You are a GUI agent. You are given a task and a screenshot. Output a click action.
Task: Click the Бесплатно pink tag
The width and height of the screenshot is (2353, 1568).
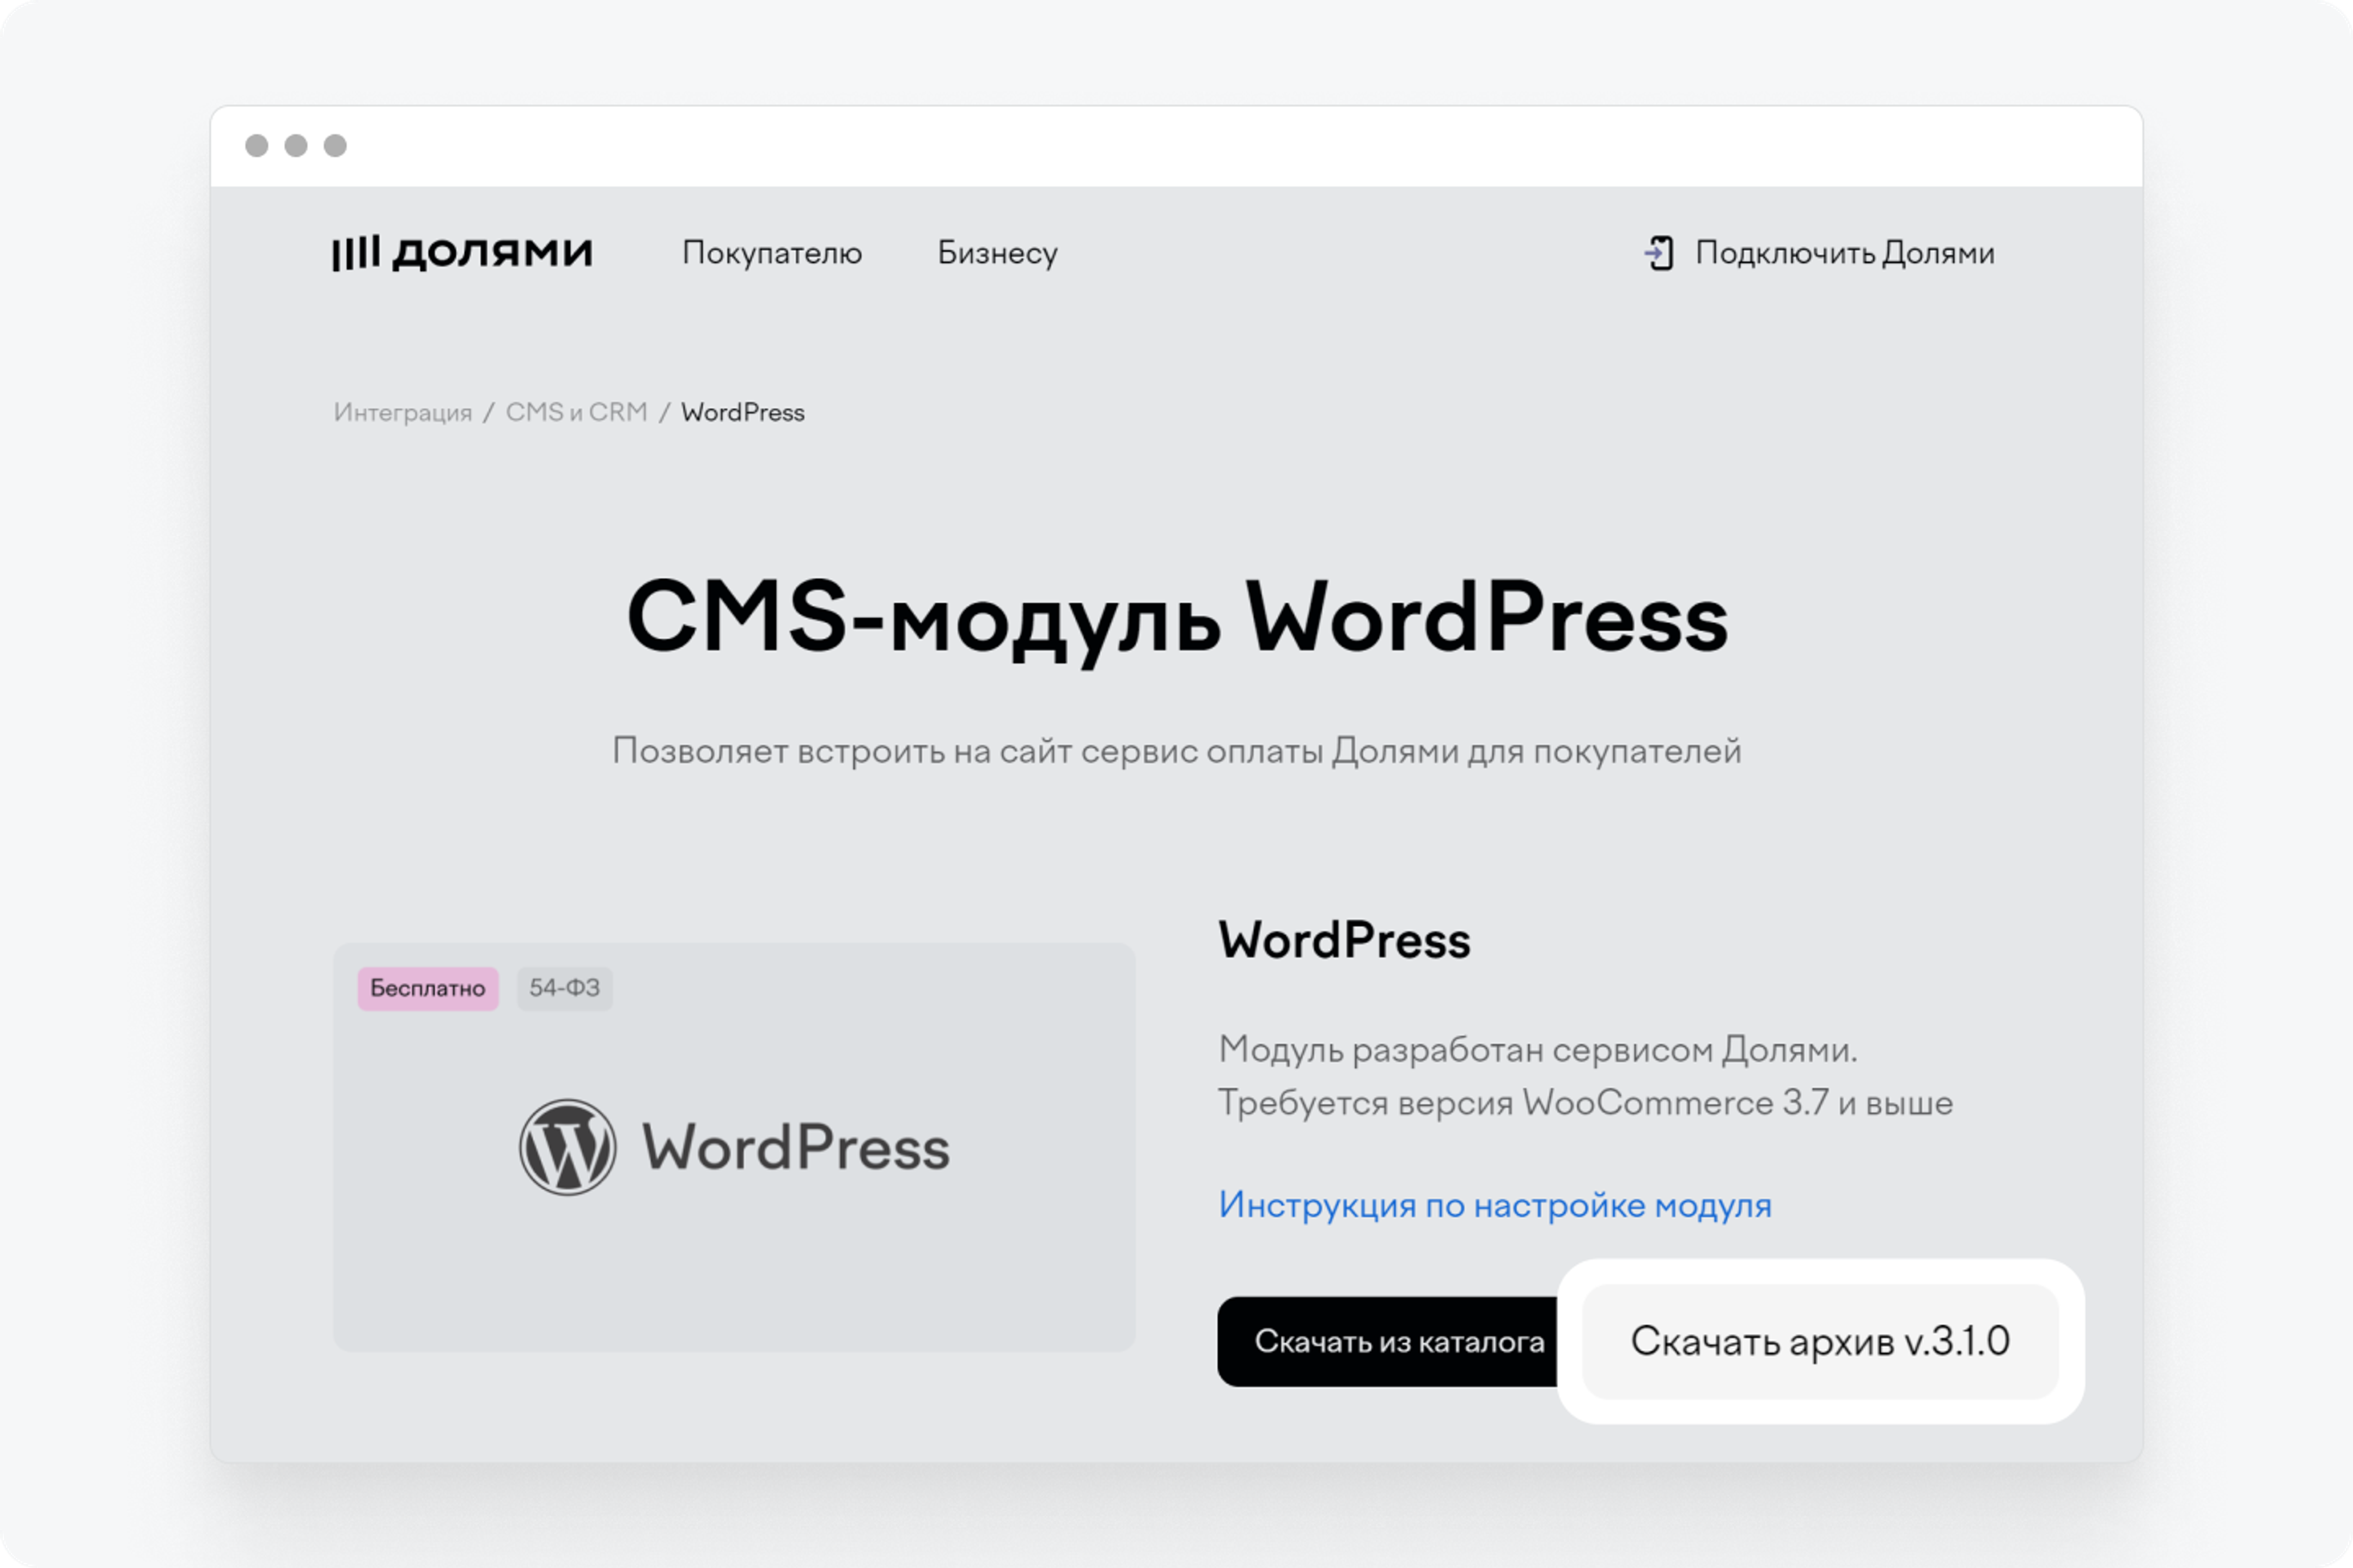[428, 988]
